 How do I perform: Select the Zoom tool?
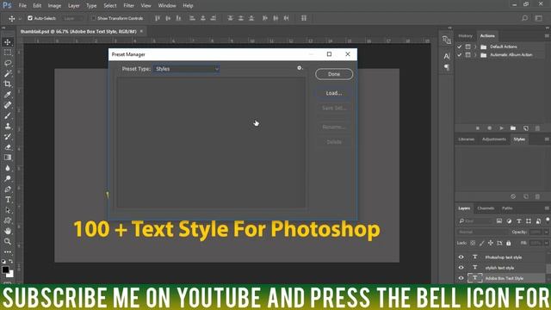(x=8, y=241)
